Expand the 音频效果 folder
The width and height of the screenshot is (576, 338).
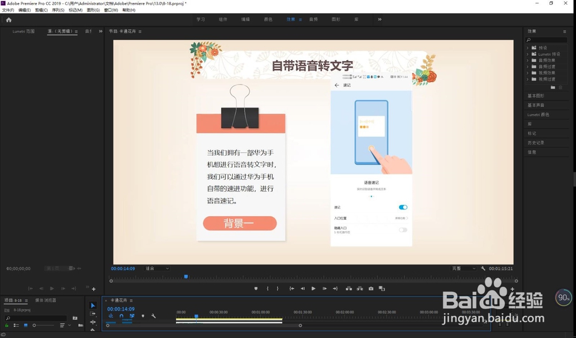click(x=528, y=60)
